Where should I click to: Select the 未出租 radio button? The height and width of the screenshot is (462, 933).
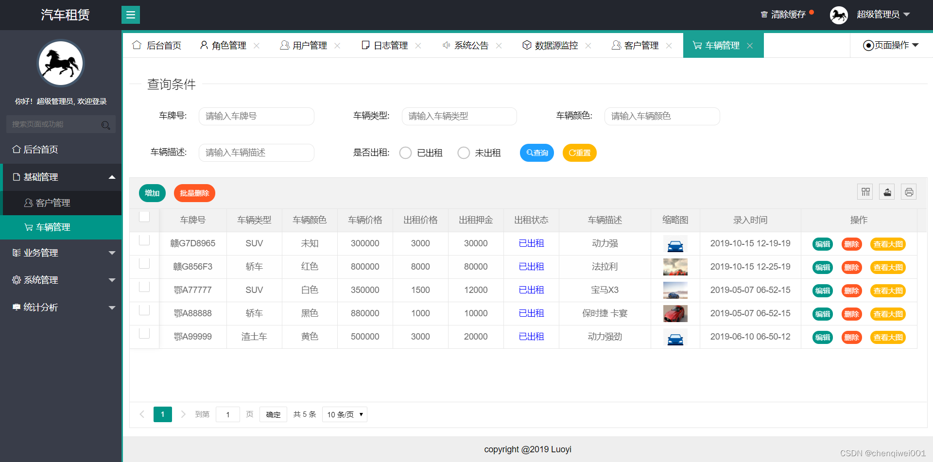coord(464,153)
